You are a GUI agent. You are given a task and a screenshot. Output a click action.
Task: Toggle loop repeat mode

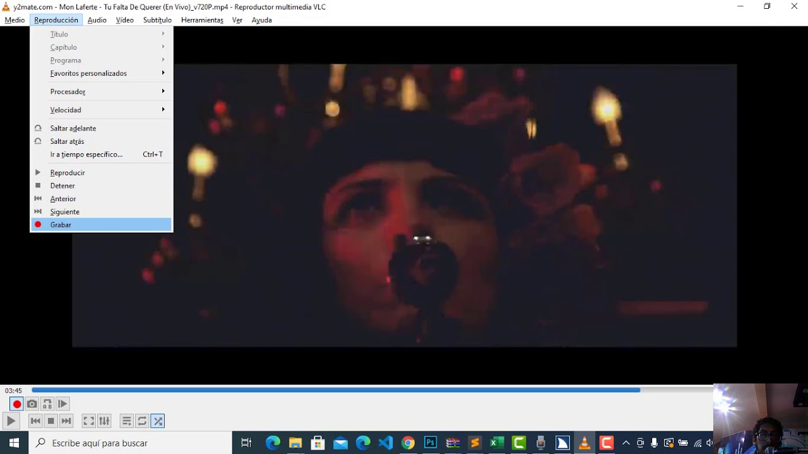pos(142,421)
